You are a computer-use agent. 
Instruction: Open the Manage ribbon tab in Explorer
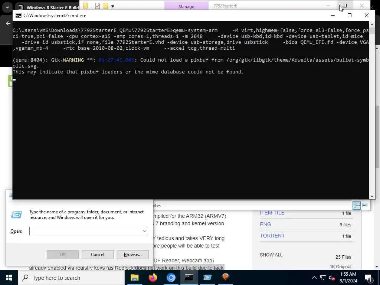186,7
